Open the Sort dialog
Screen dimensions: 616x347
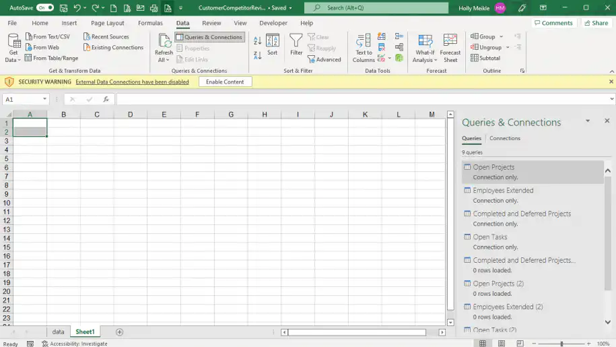pos(273,44)
